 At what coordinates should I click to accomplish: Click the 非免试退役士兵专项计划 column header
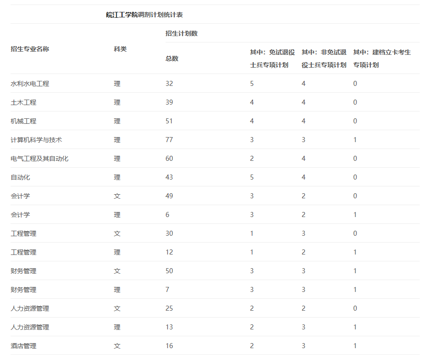coord(324,58)
